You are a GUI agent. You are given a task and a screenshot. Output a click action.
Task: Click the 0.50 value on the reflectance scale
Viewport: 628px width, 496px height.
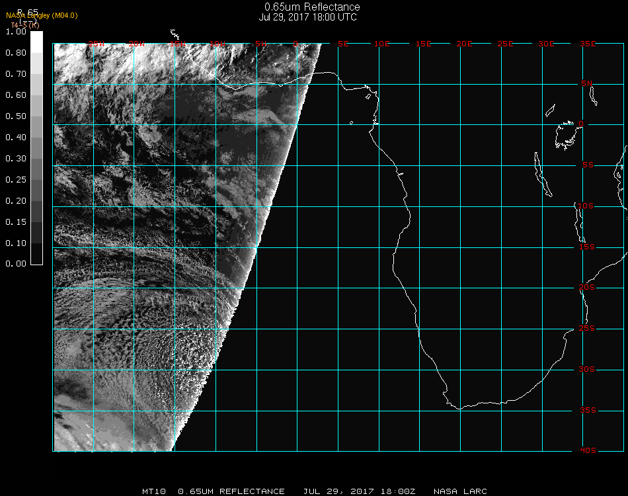pyautogui.click(x=16, y=116)
